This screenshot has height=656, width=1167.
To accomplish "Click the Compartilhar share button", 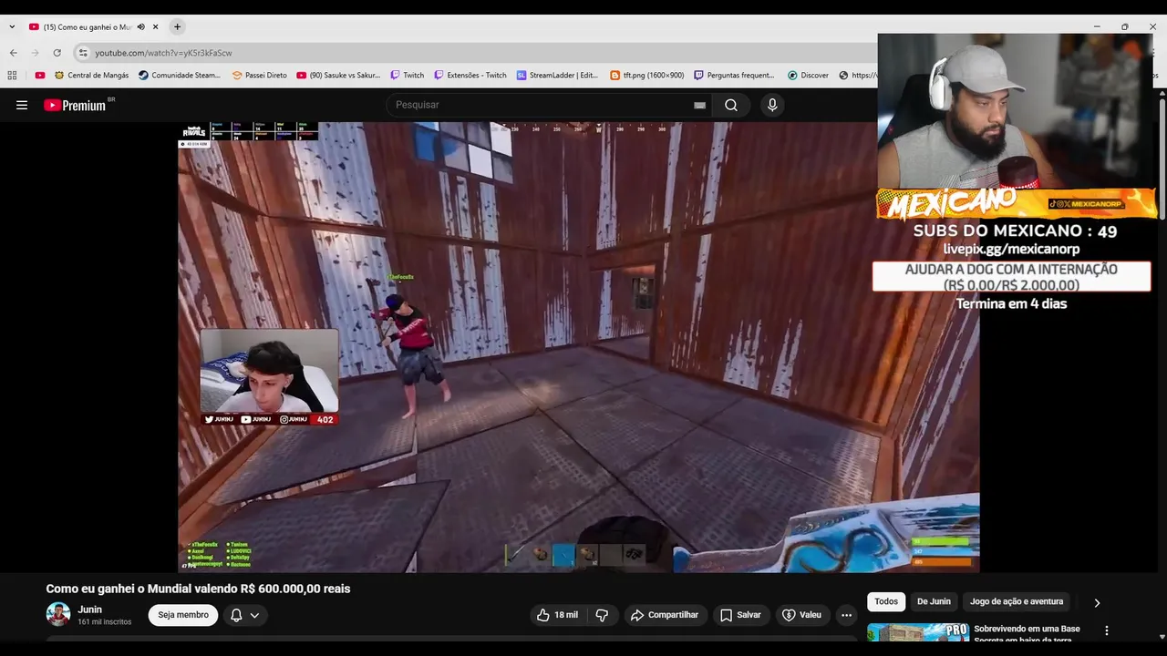I will point(665,615).
